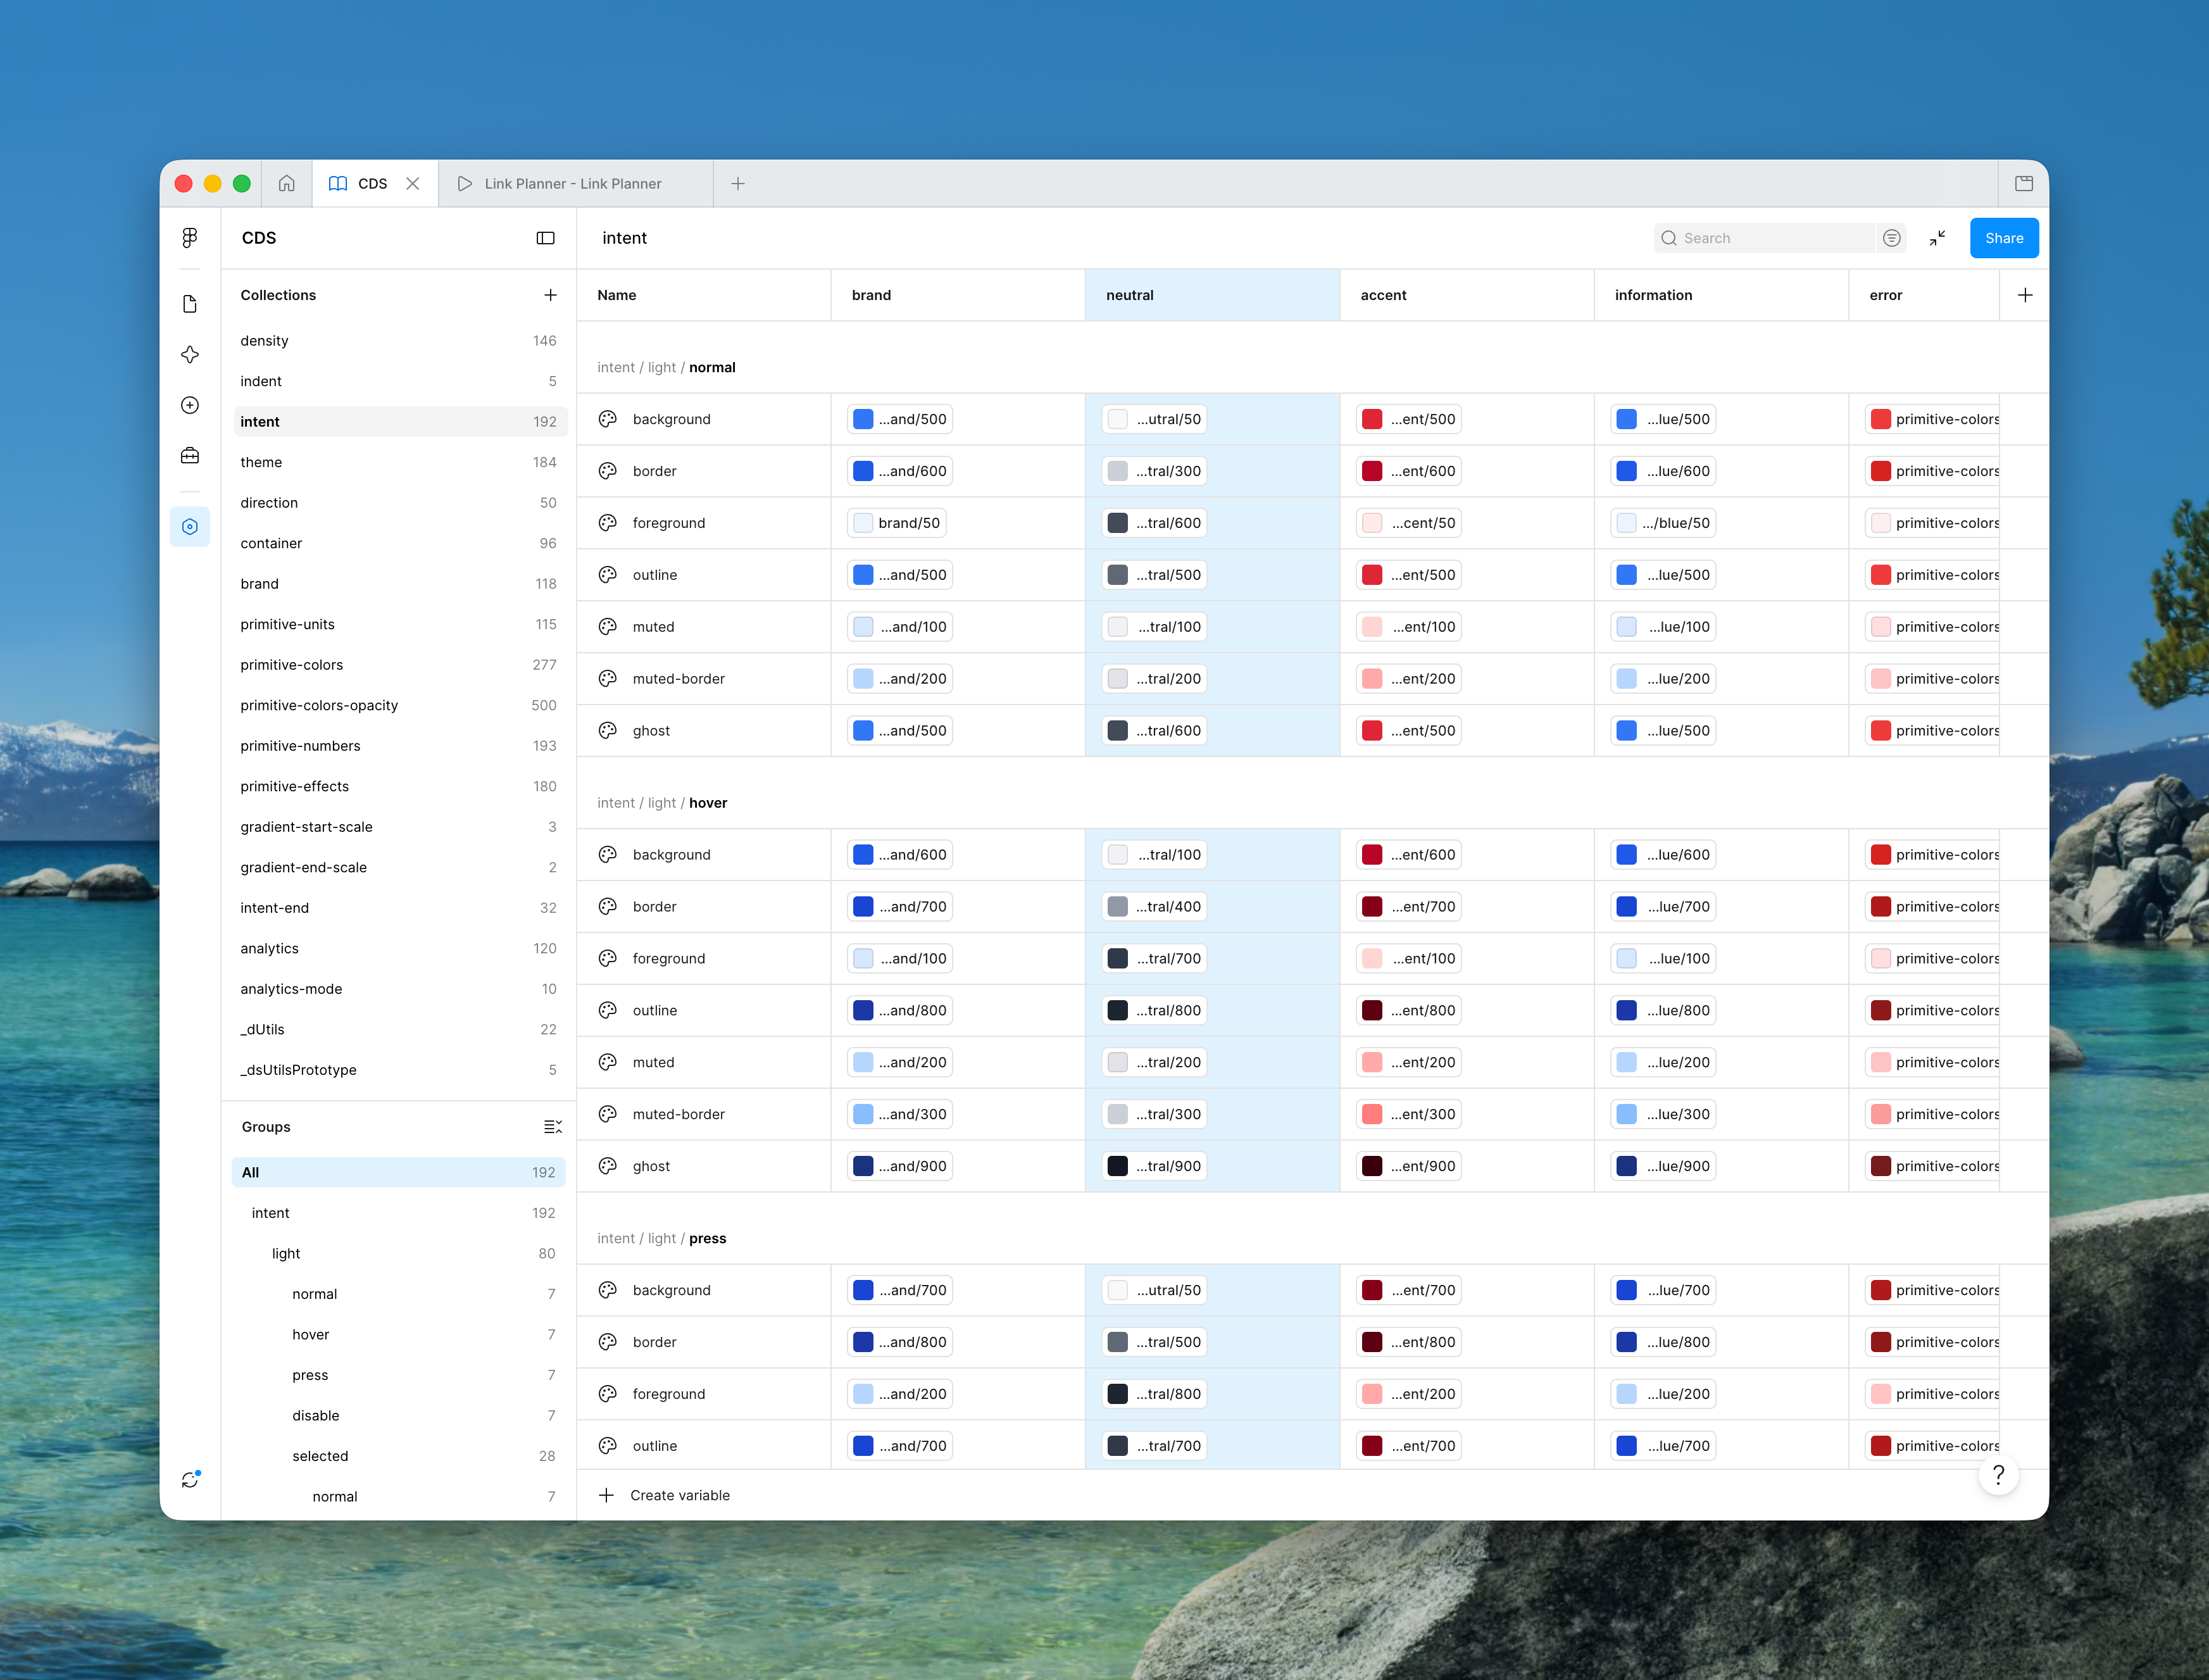This screenshot has height=1680, width=2209.
Task: Click the Name column header
Action: [x=704, y=295]
